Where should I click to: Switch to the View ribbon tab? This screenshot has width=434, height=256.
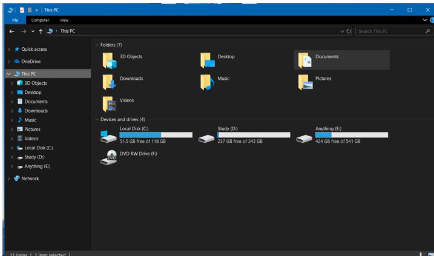[64, 20]
